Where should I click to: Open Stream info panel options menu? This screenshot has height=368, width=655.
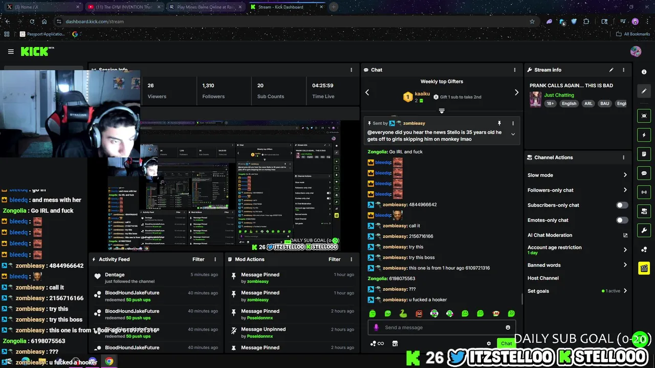pyautogui.click(x=623, y=70)
